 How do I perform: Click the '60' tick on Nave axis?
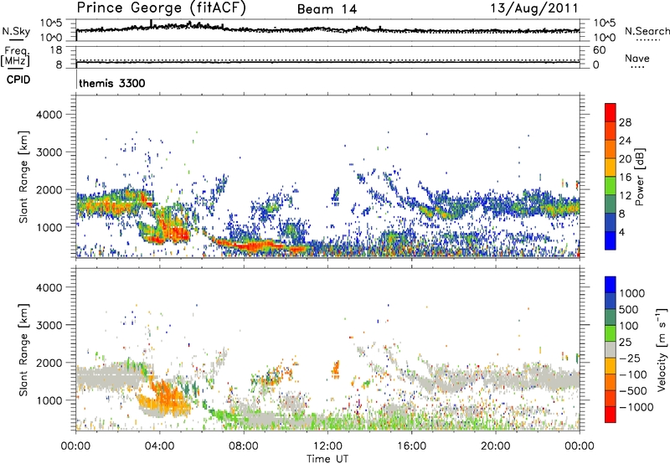point(599,50)
